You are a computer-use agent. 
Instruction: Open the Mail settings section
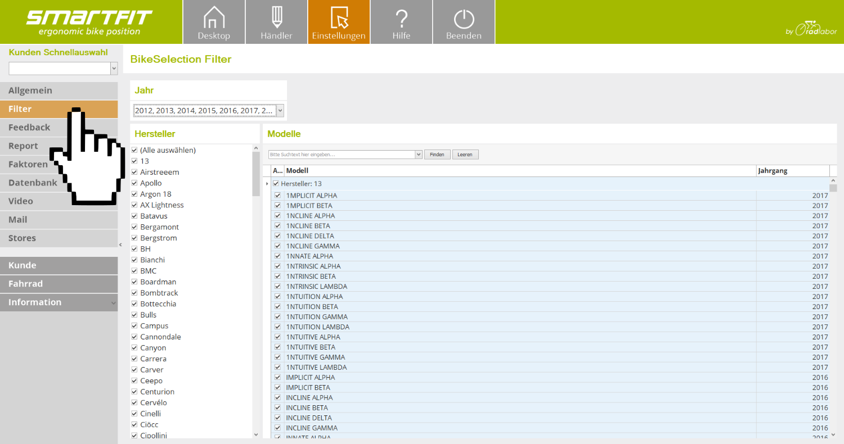pyautogui.click(x=59, y=220)
